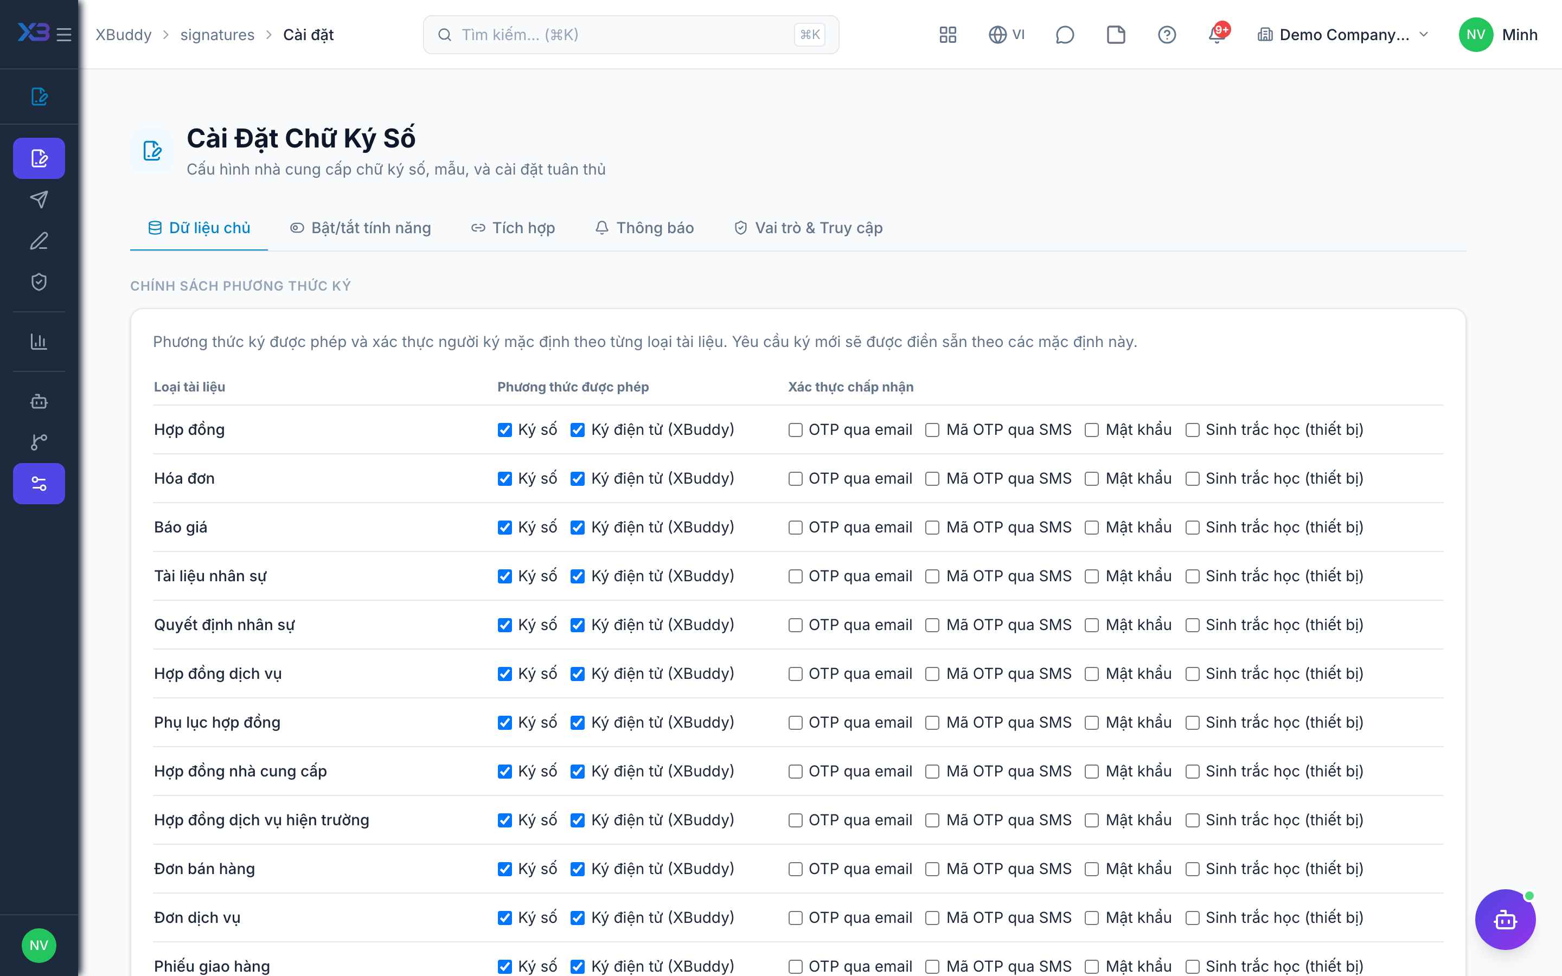This screenshot has width=1562, height=976.
Task: Click the Đơn dịch vụ row label
Action: pos(197,917)
